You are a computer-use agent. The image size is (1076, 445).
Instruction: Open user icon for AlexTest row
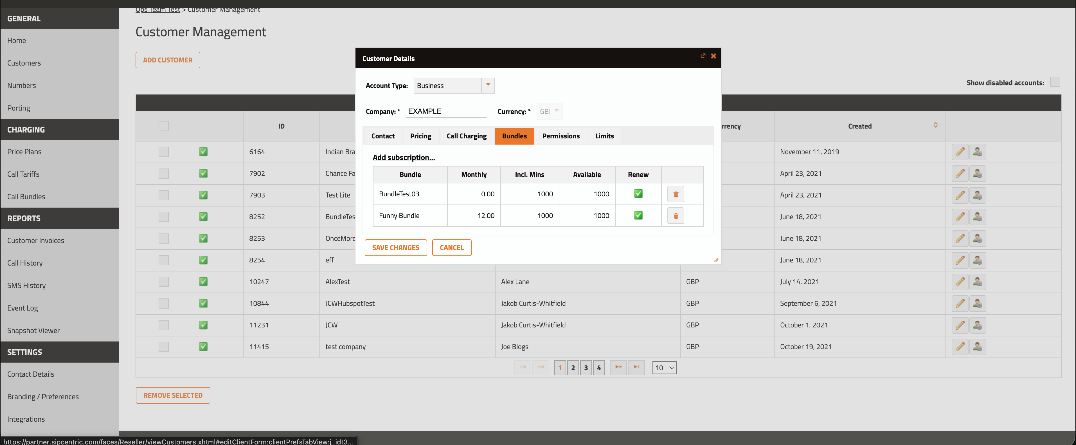click(x=977, y=282)
